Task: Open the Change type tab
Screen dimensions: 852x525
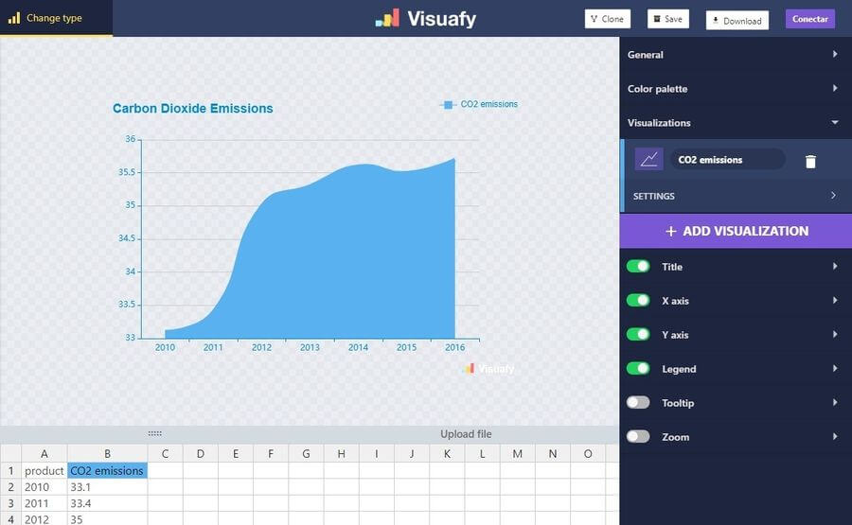Action: click(57, 18)
